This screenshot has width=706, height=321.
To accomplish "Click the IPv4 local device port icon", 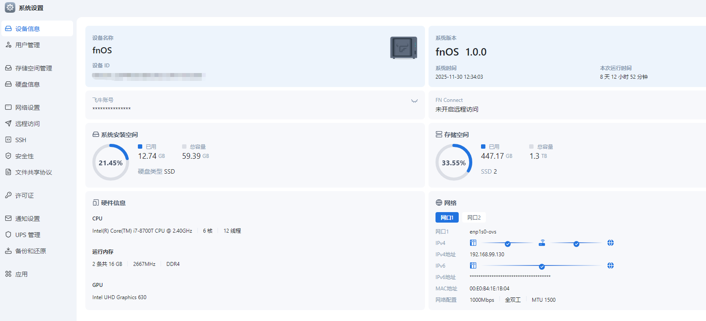I will coord(473,243).
